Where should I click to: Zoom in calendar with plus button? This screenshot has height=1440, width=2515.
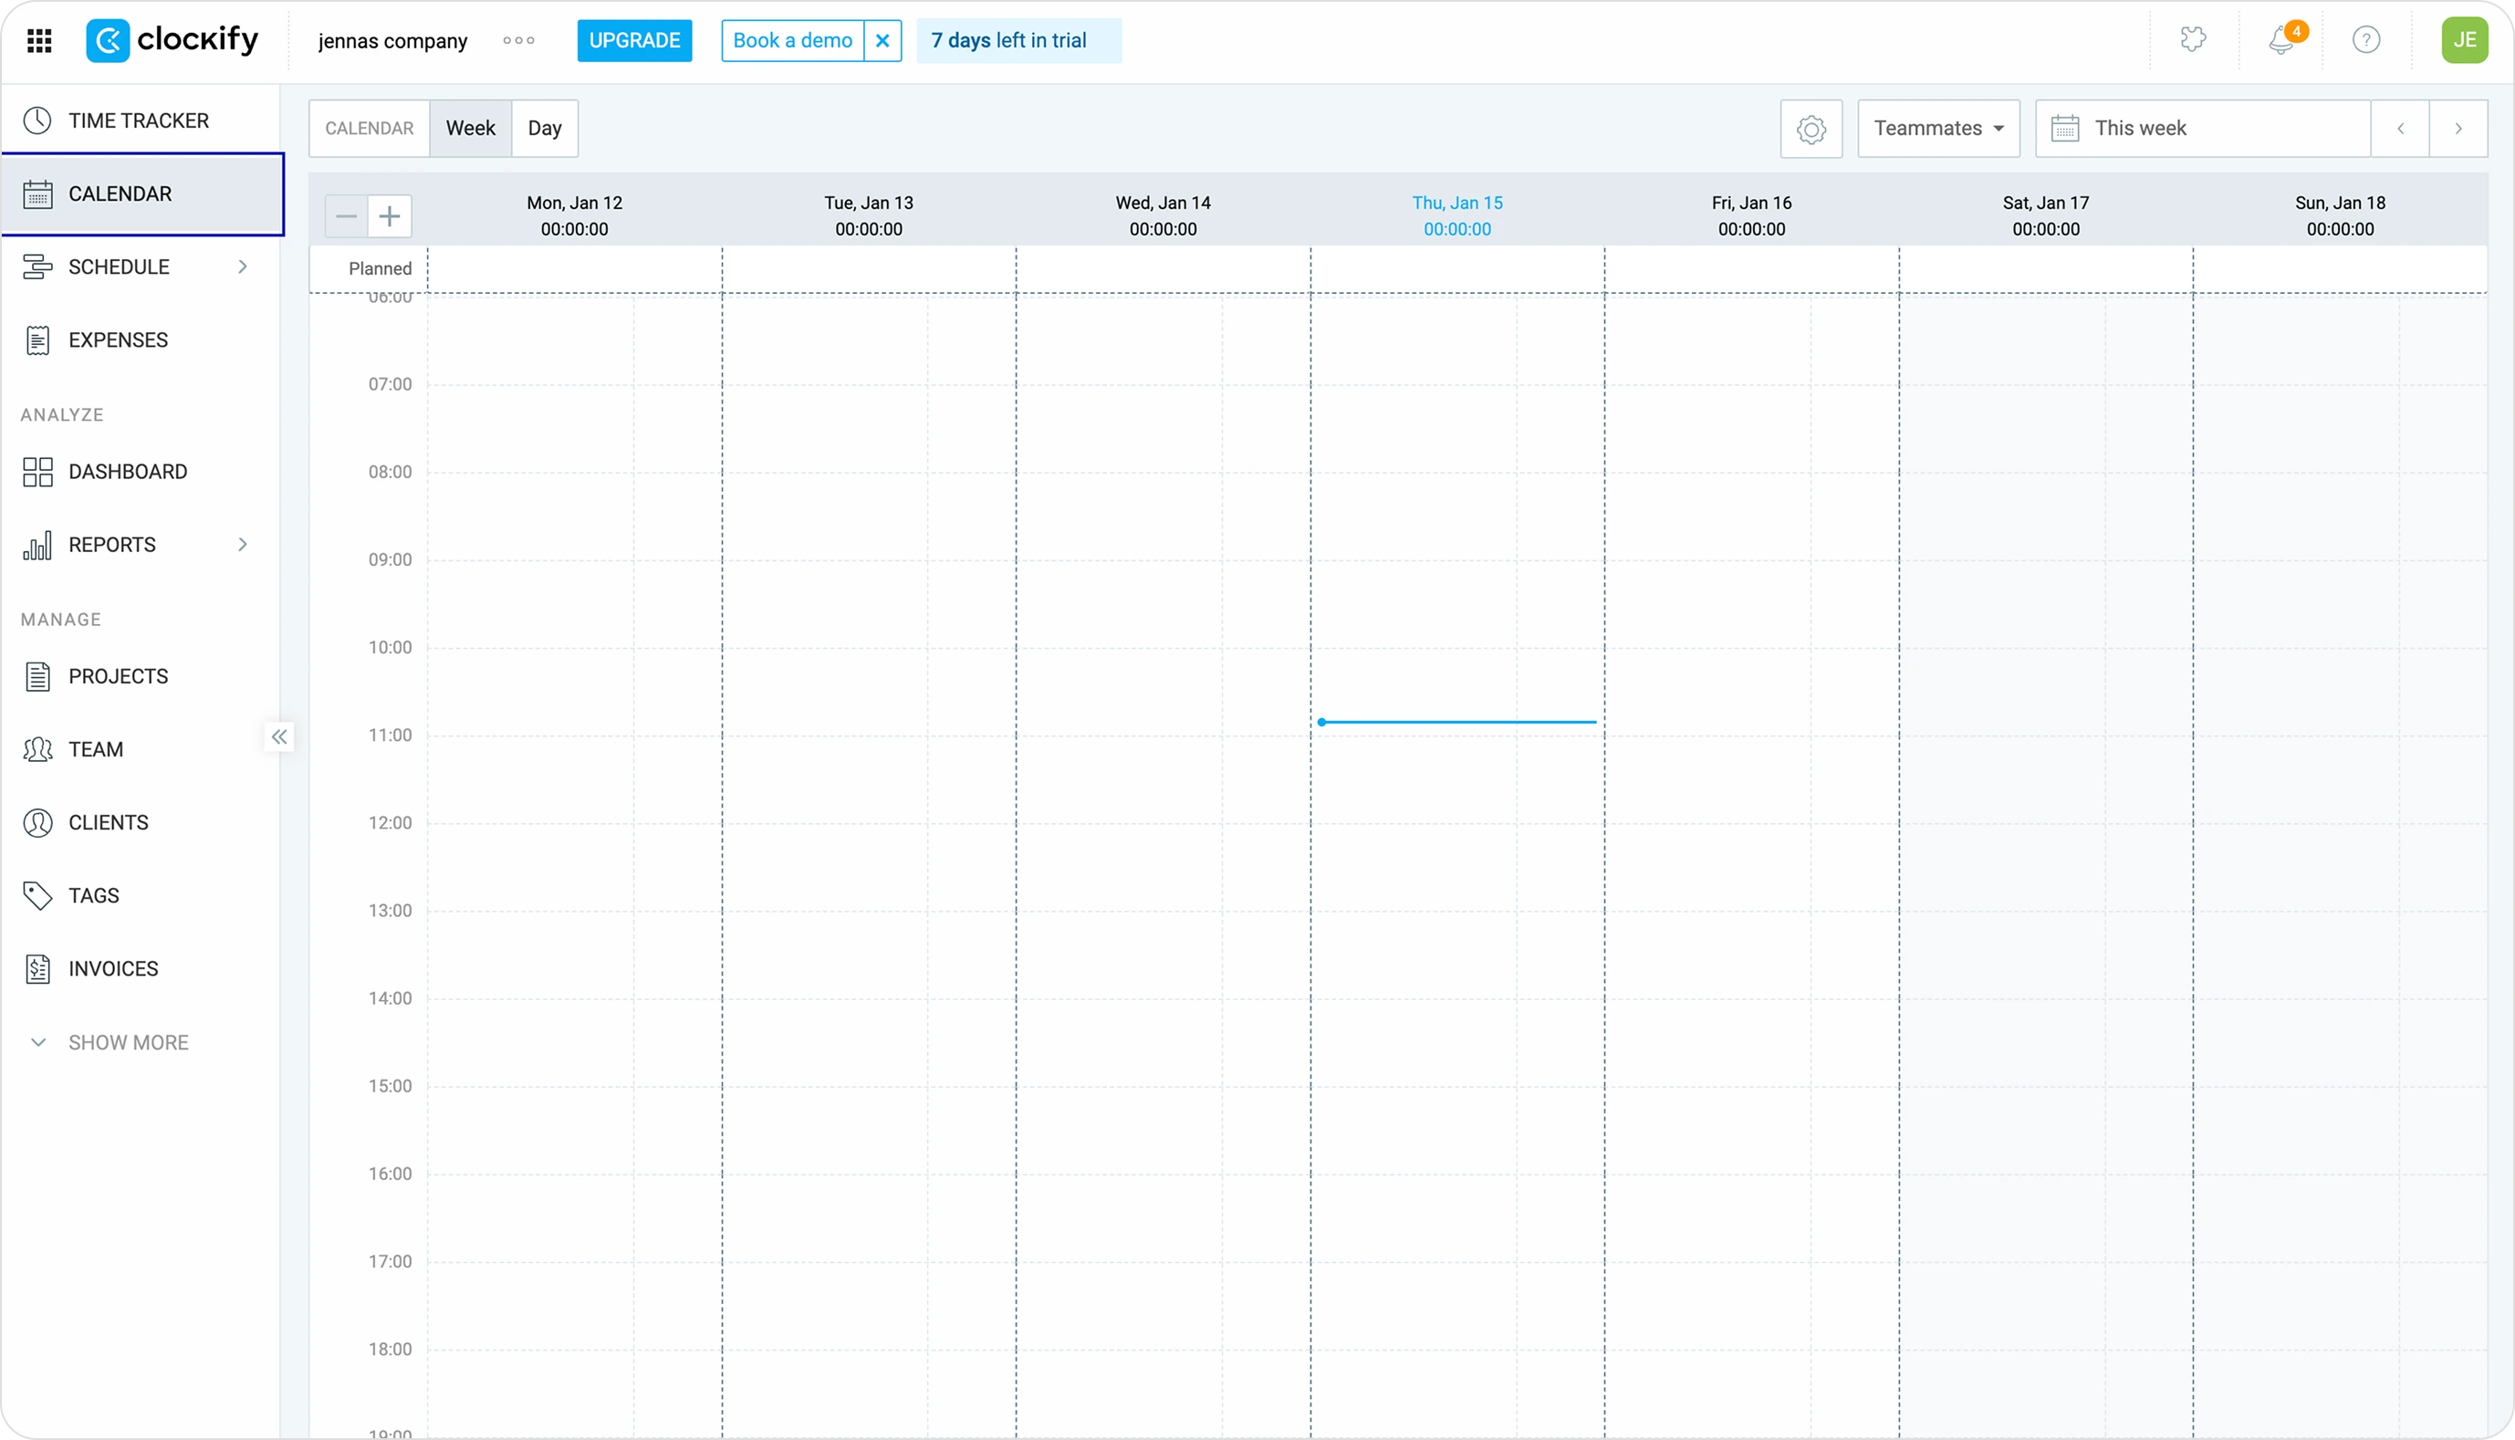coord(390,215)
